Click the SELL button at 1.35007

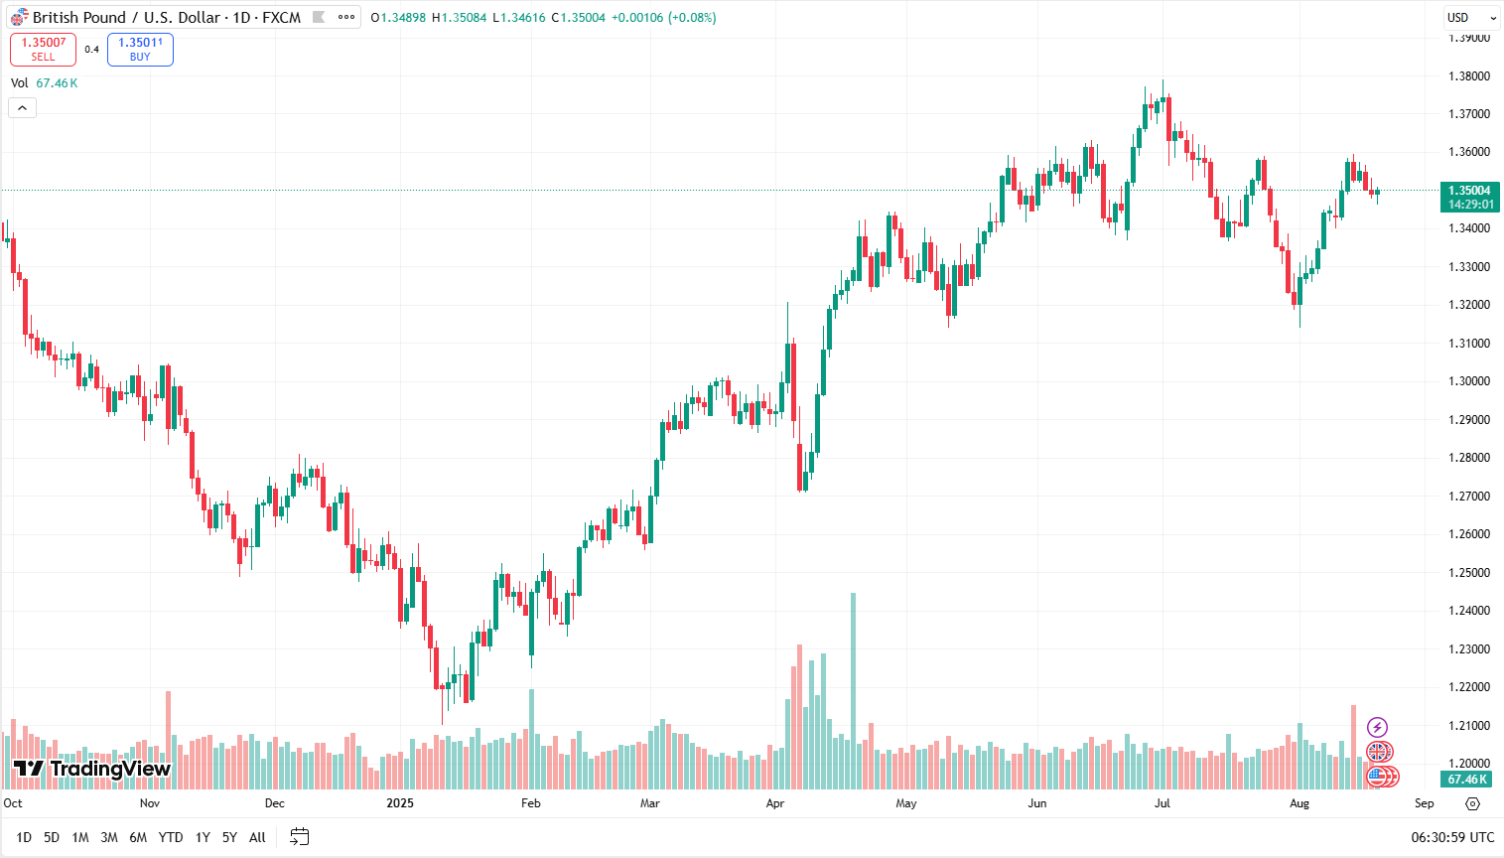point(43,49)
